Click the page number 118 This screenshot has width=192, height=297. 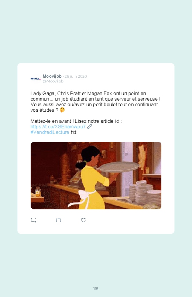96,288
